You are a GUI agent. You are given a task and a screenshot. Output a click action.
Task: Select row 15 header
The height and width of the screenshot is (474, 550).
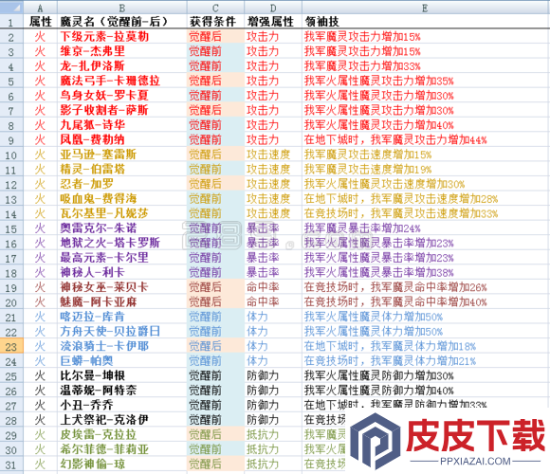coord(11,228)
